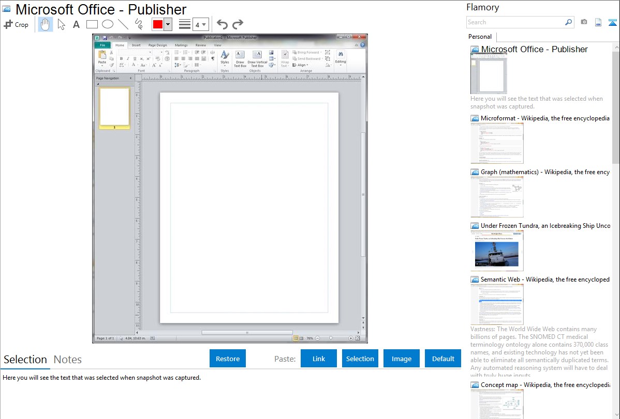The height and width of the screenshot is (419, 620).
Task: Open Graph (mathematics) - Wikipedia snapshot title
Action: coord(545,172)
